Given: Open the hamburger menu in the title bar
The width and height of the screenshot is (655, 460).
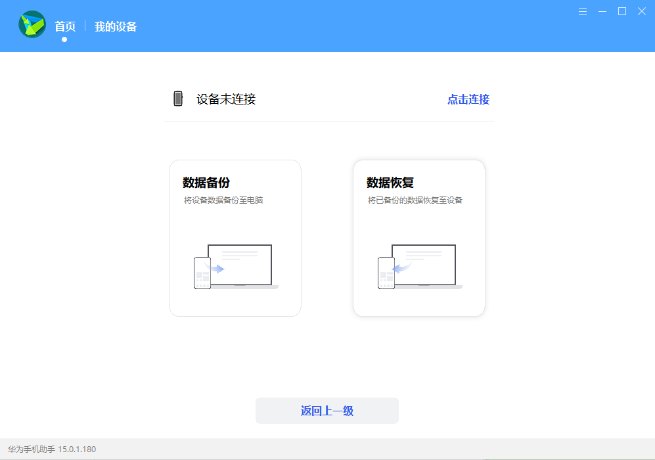Looking at the screenshot, I should click(x=583, y=11).
